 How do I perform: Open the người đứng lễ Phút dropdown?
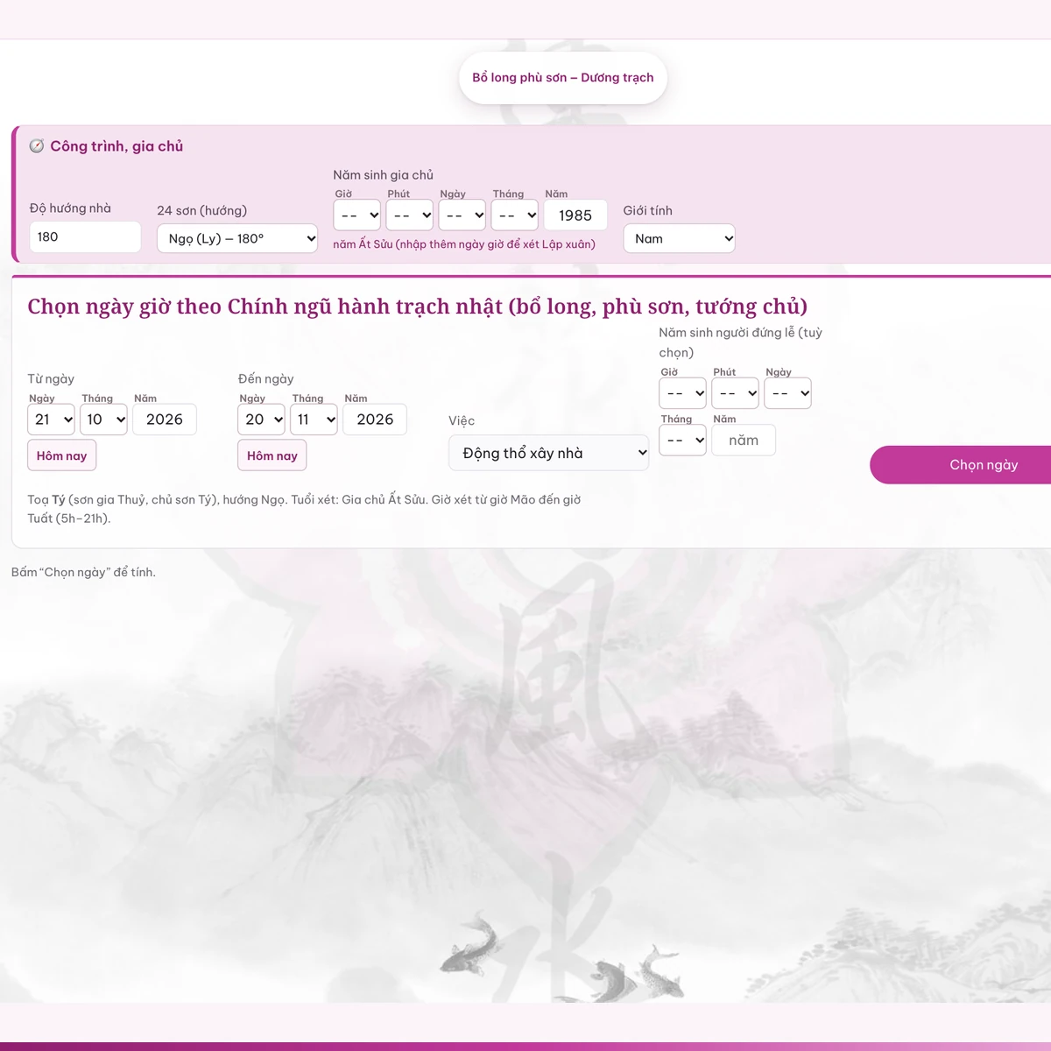[735, 393]
